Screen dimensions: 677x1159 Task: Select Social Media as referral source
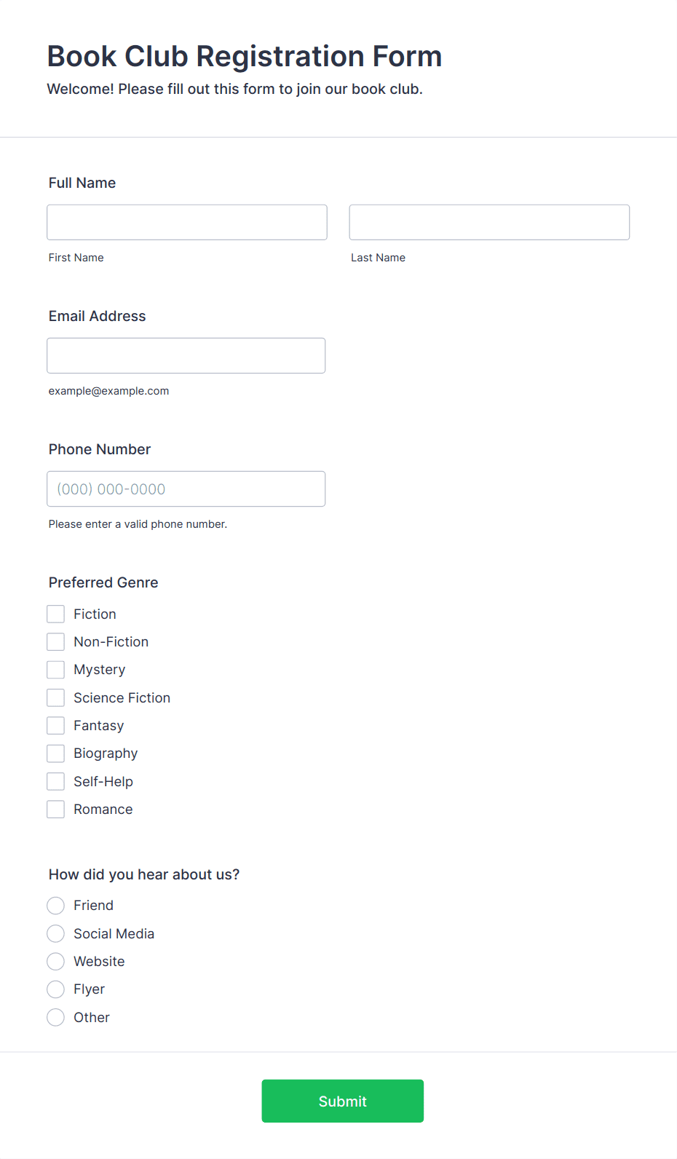[x=55, y=933]
